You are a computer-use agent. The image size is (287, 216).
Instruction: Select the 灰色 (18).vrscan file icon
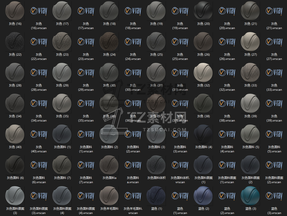pyautogui.click(x=133, y=11)
